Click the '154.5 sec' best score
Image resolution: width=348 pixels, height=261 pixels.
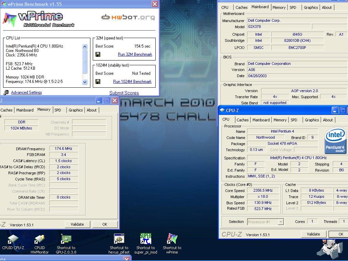tap(142, 46)
